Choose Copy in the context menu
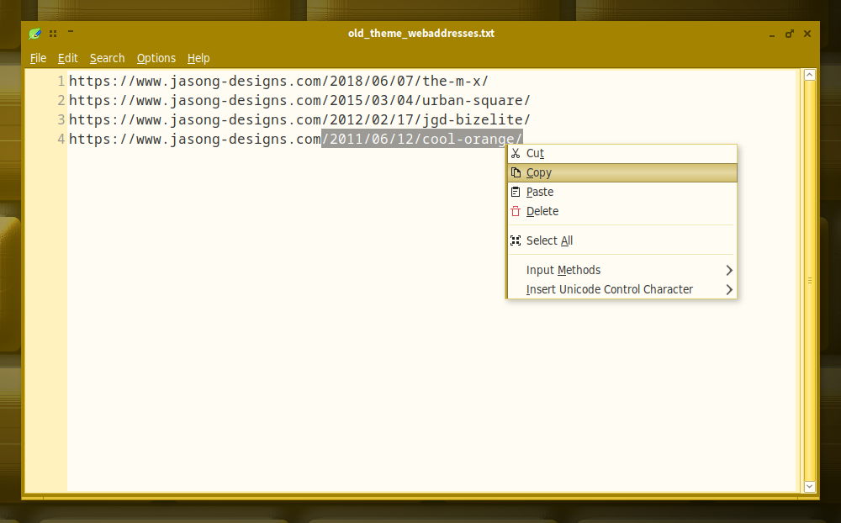Viewport: 841px width, 523px height. click(x=622, y=172)
